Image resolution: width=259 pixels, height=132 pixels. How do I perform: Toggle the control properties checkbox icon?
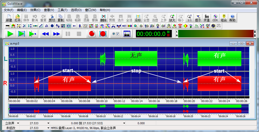click(115, 34)
